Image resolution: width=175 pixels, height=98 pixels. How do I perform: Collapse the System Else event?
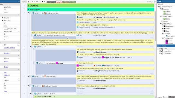31,47
